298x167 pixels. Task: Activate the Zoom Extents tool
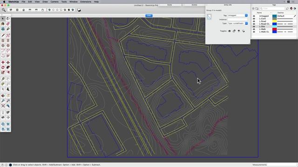pos(3,106)
